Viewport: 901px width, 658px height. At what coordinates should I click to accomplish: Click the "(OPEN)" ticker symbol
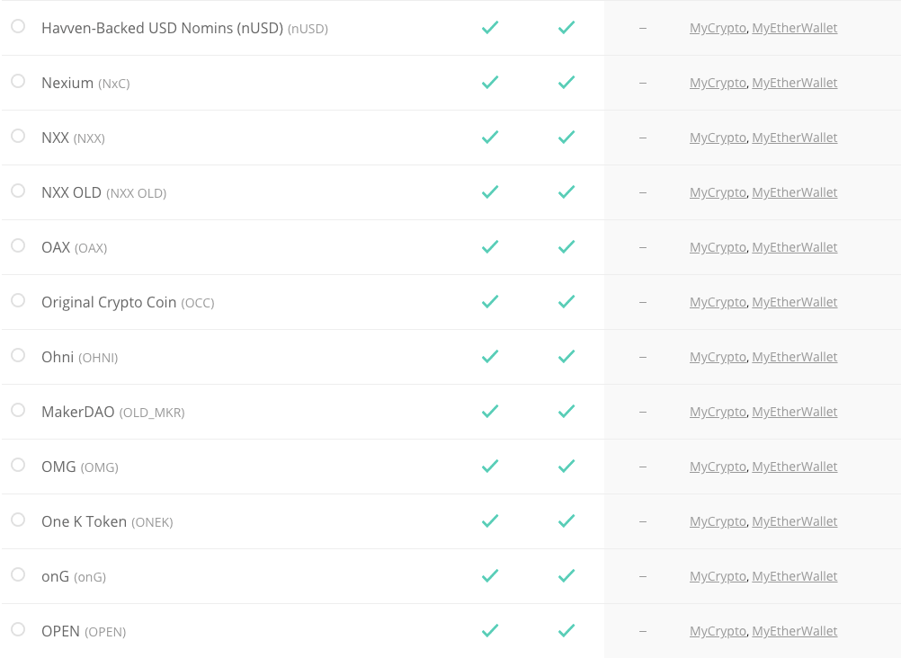coord(105,632)
